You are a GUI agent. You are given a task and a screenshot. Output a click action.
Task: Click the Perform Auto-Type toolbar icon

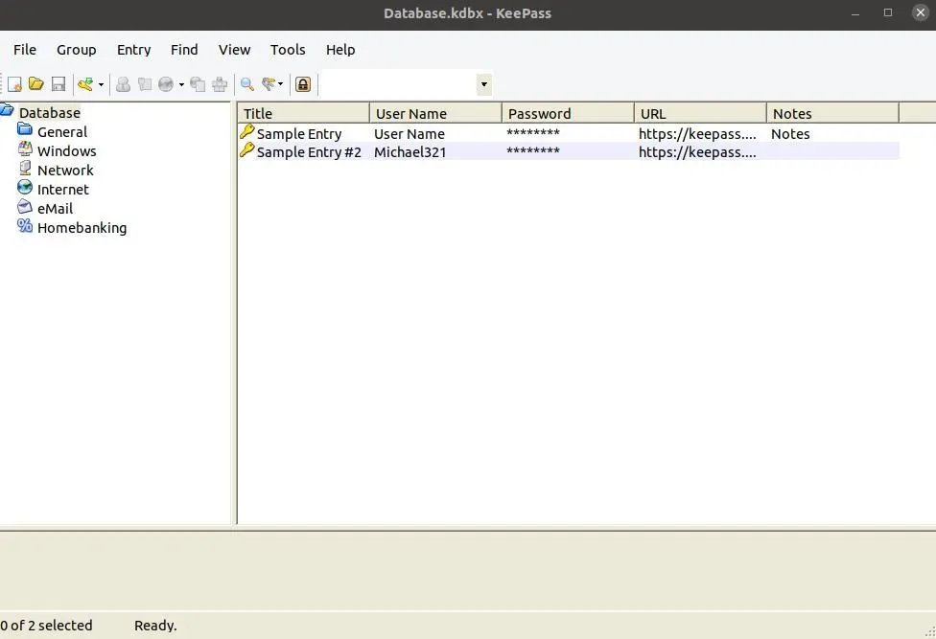coord(220,84)
